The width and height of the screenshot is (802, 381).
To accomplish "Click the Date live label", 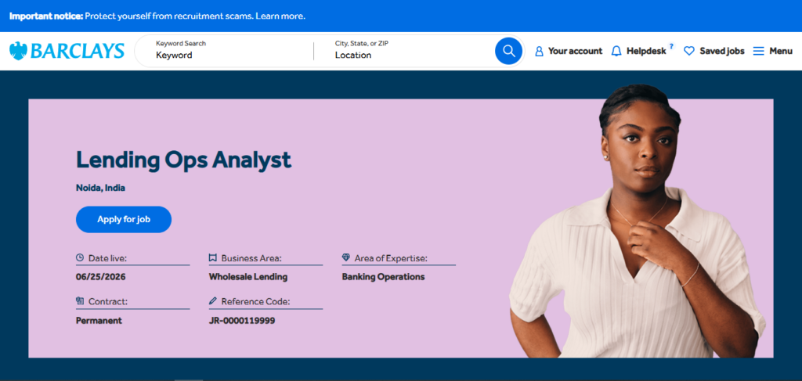I will pyautogui.click(x=107, y=258).
